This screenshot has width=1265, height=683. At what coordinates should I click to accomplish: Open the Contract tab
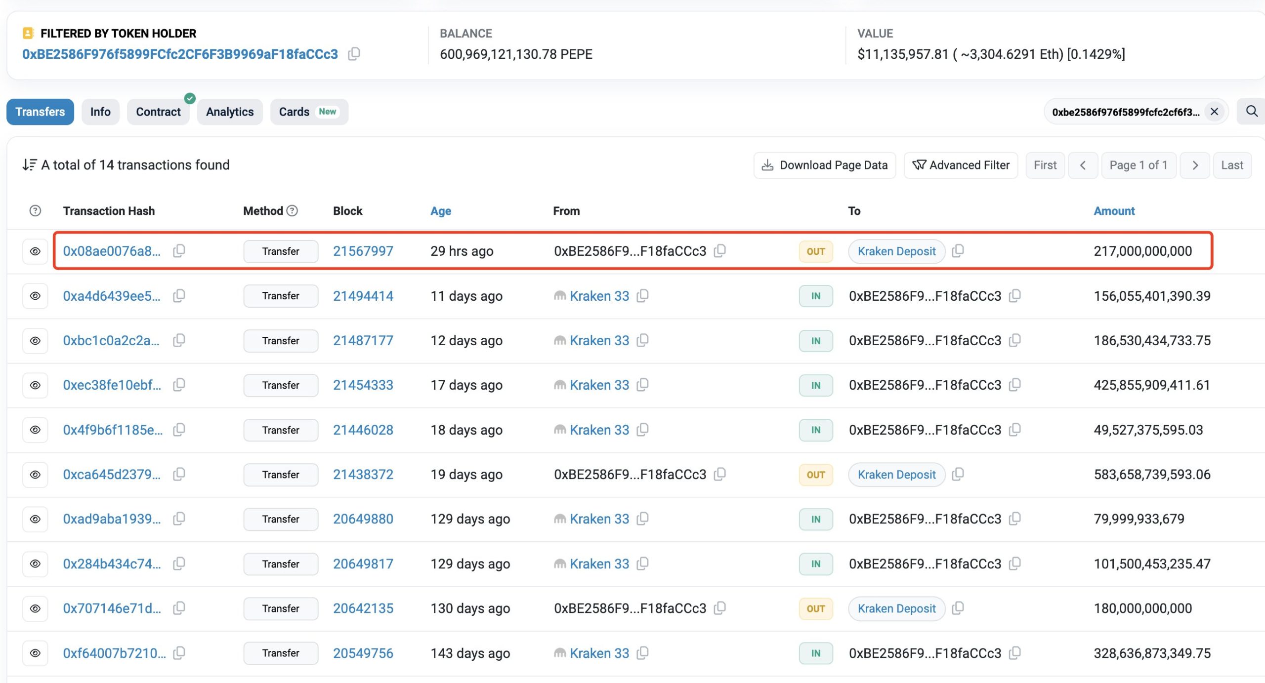click(158, 112)
